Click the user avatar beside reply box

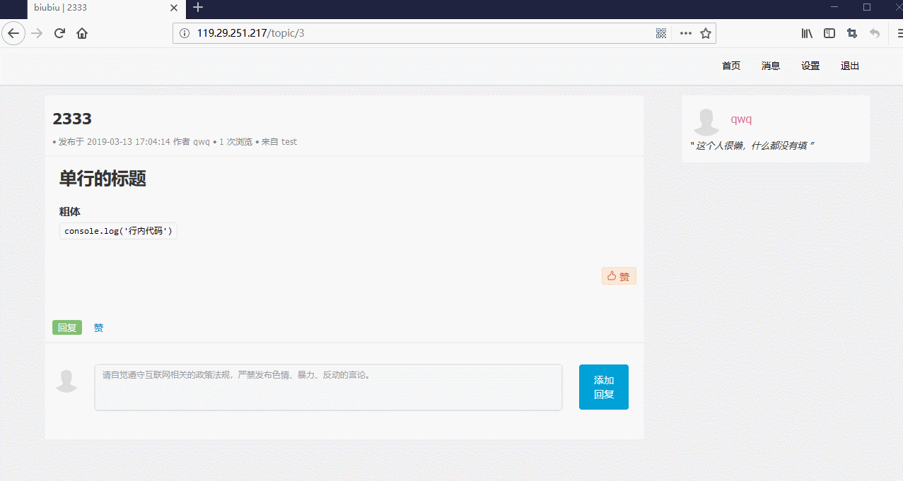[66, 380]
